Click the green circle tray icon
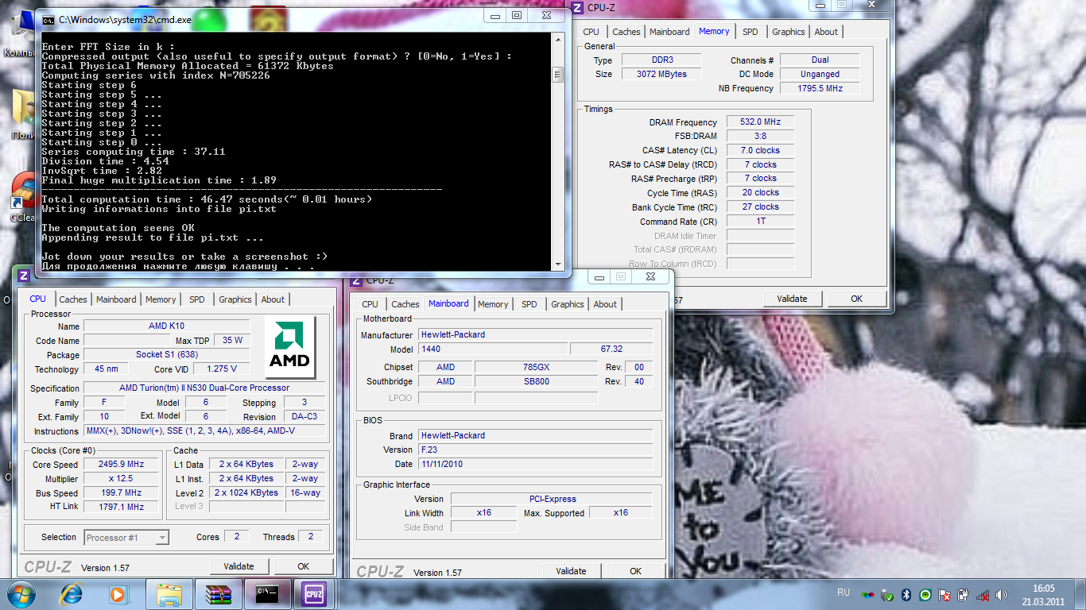The image size is (1086, 610). (x=925, y=594)
